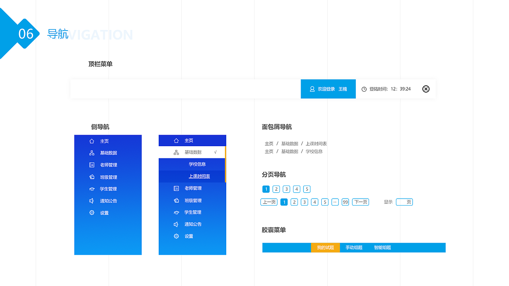The image size is (509, 286).
Task: Click the home icon in the expanded side nav
Action: (x=177, y=141)
